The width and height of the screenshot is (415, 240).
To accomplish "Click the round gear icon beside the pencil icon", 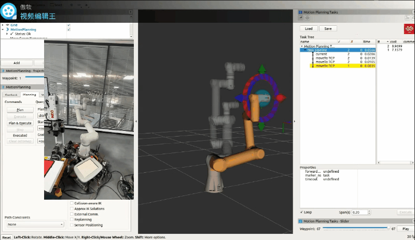I will click(307, 18).
